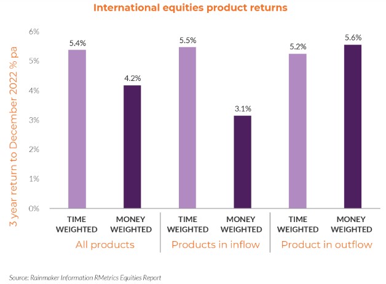Click the light purple 5.4% All products bar
386x284 pixels.
click(77, 129)
